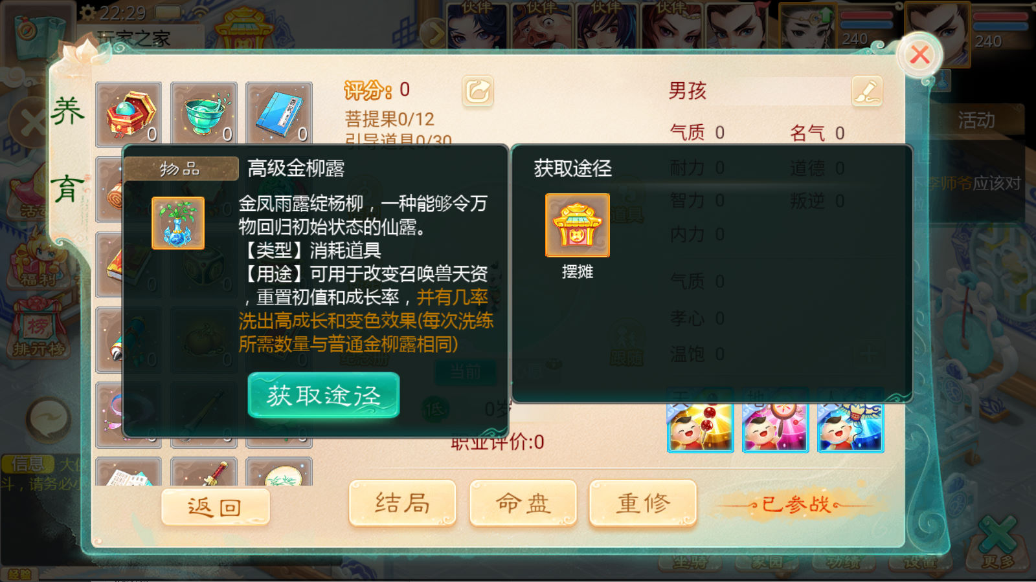Click the green 获取途径 button
The width and height of the screenshot is (1036, 582).
[324, 395]
